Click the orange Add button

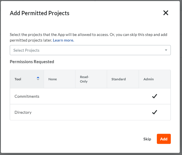pyautogui.click(x=164, y=139)
